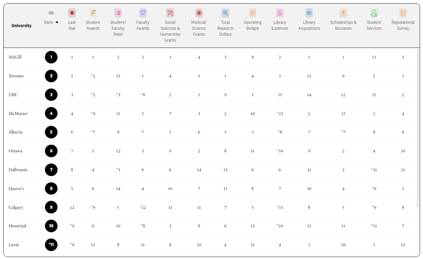This screenshot has height=259, width=423.
Task: Click the Social Sciences & Humanities Grants icon
Action: tap(170, 13)
